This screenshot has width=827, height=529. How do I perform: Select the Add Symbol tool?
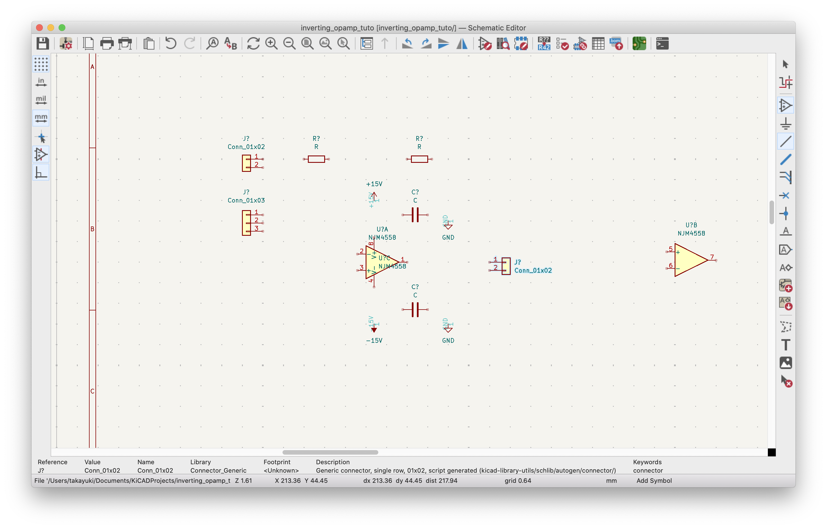[785, 105]
